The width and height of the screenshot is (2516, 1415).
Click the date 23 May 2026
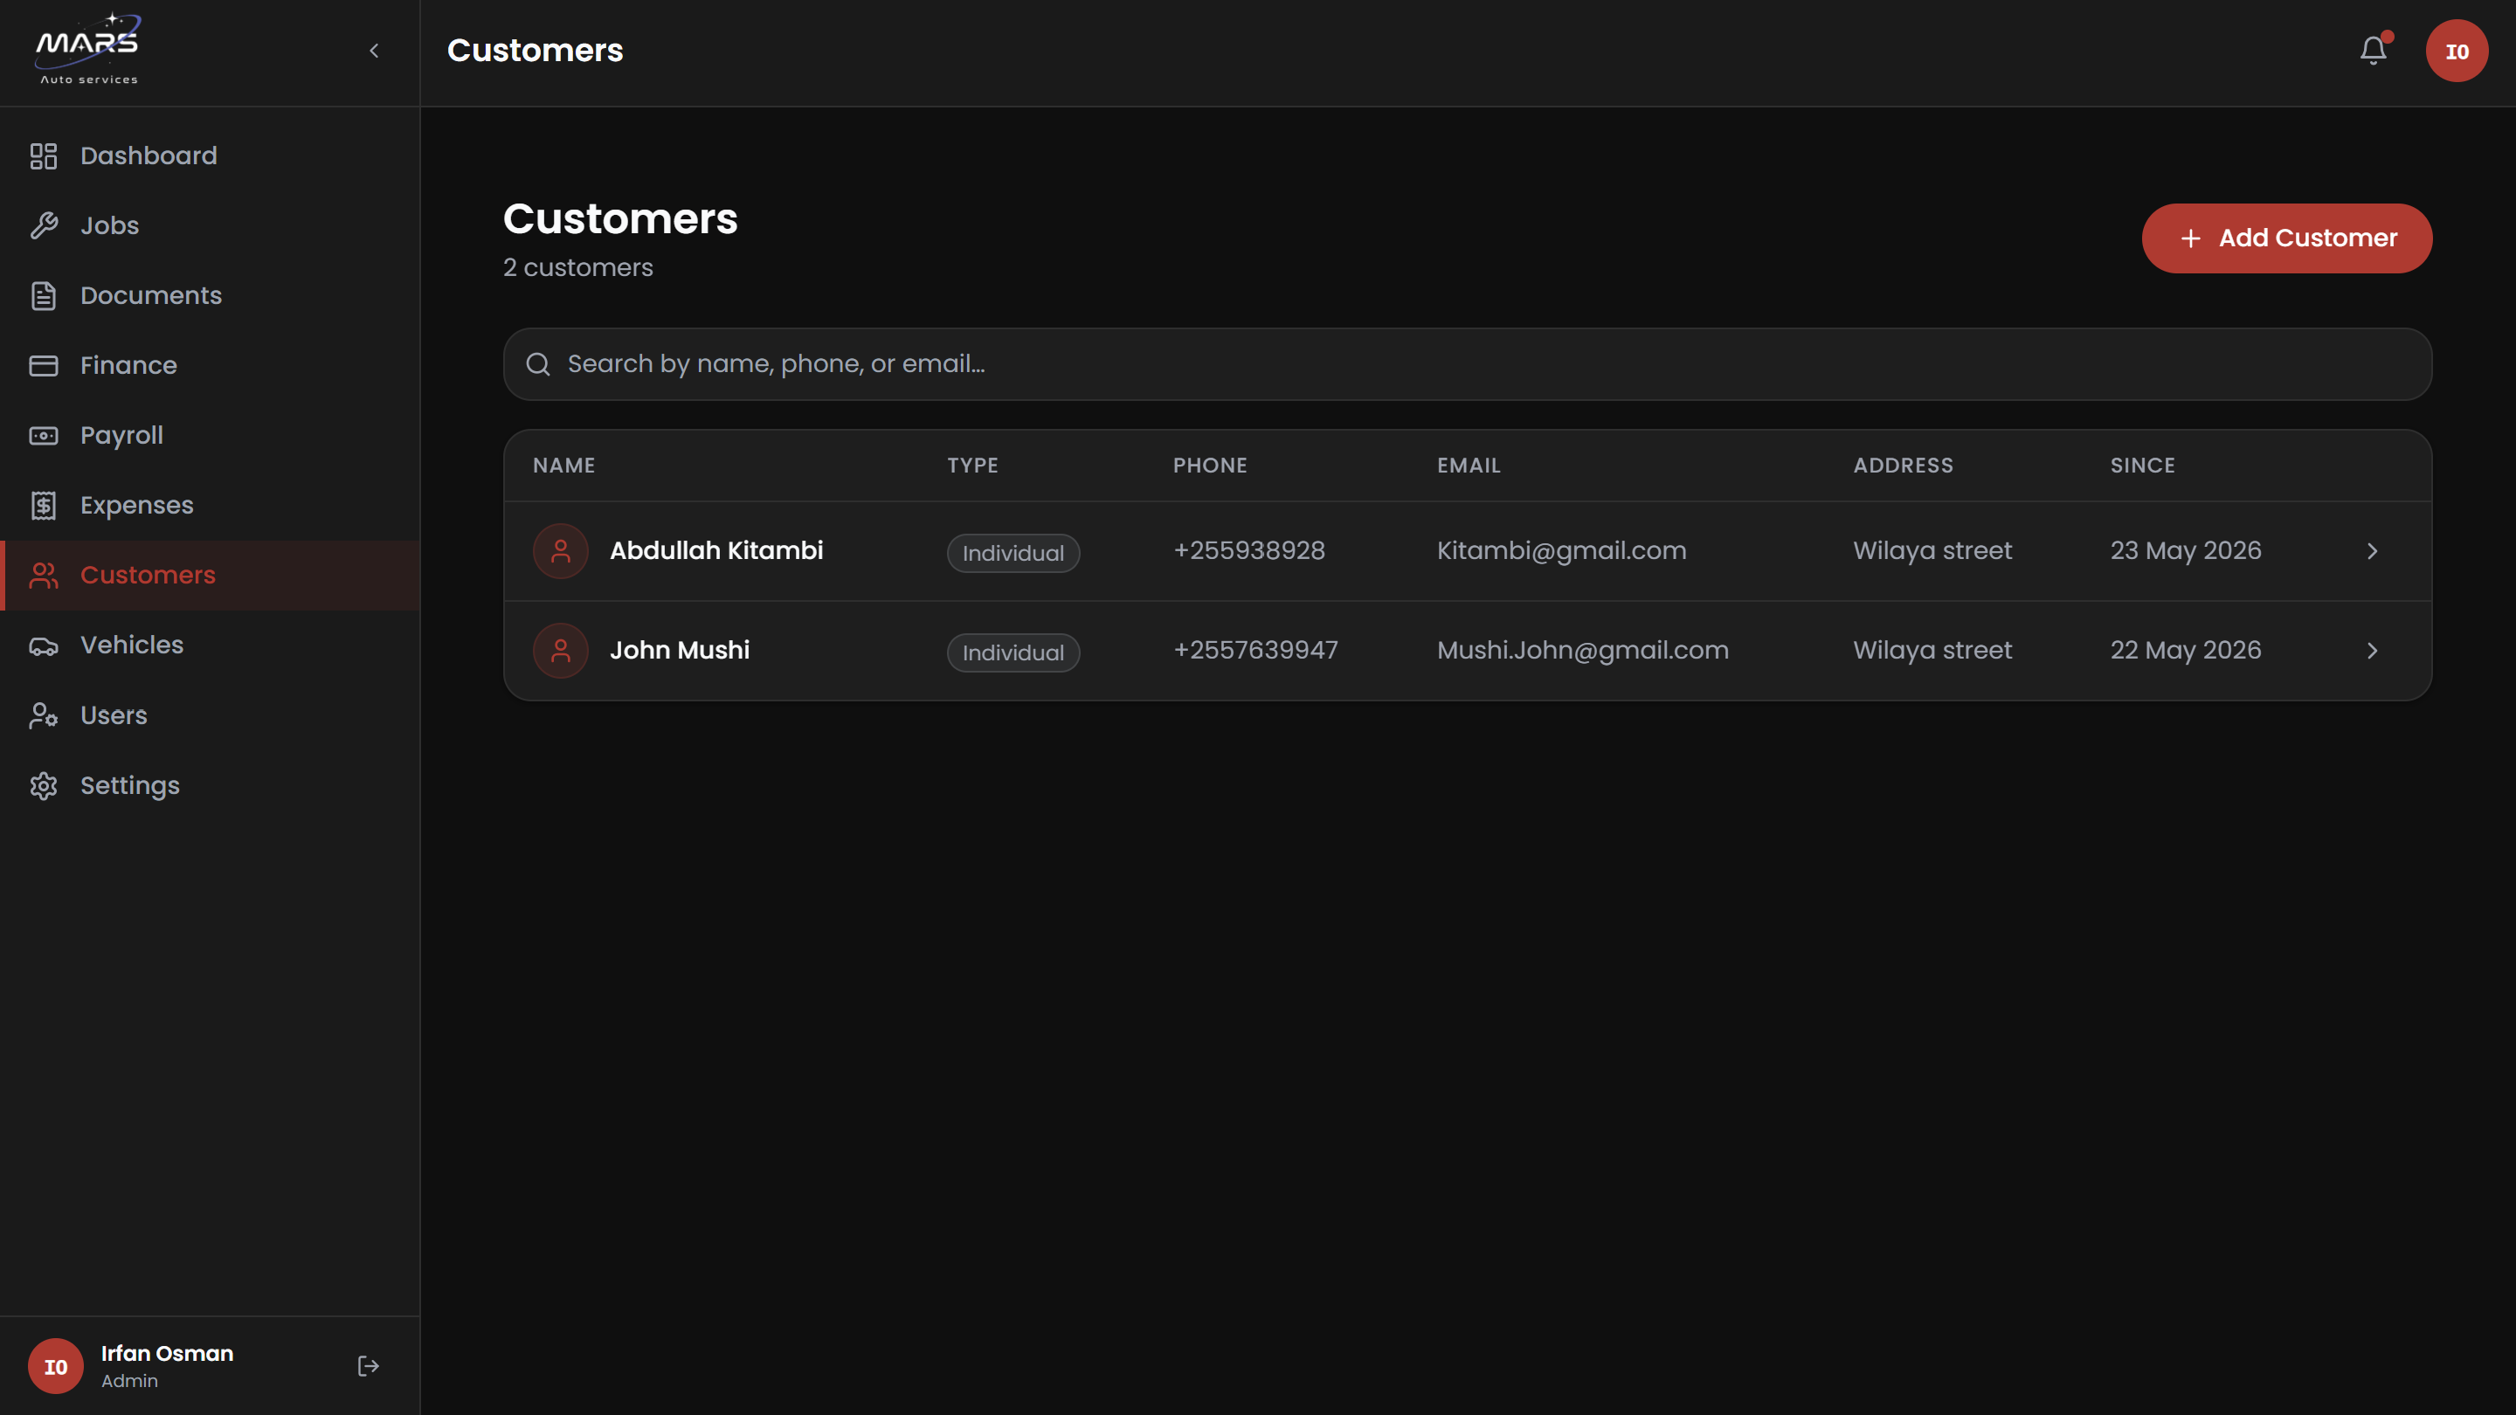(2185, 551)
